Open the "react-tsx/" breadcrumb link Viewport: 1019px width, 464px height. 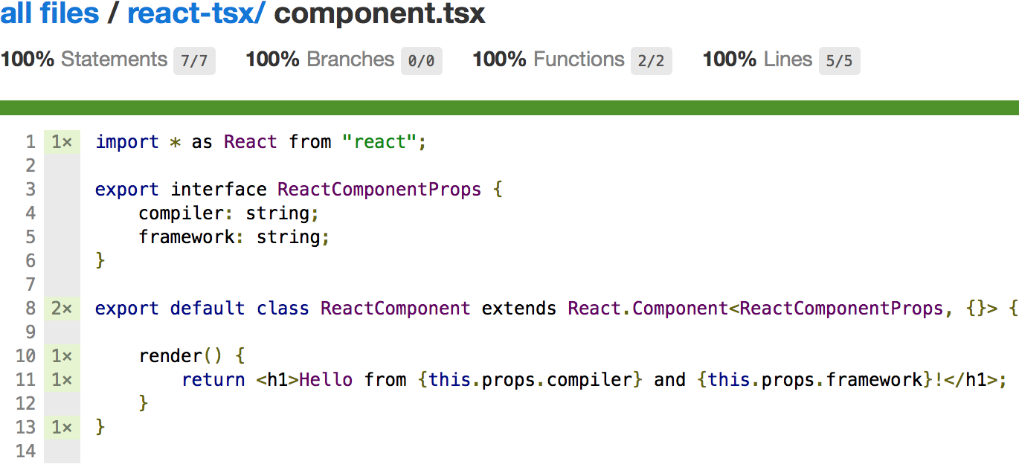[196, 14]
